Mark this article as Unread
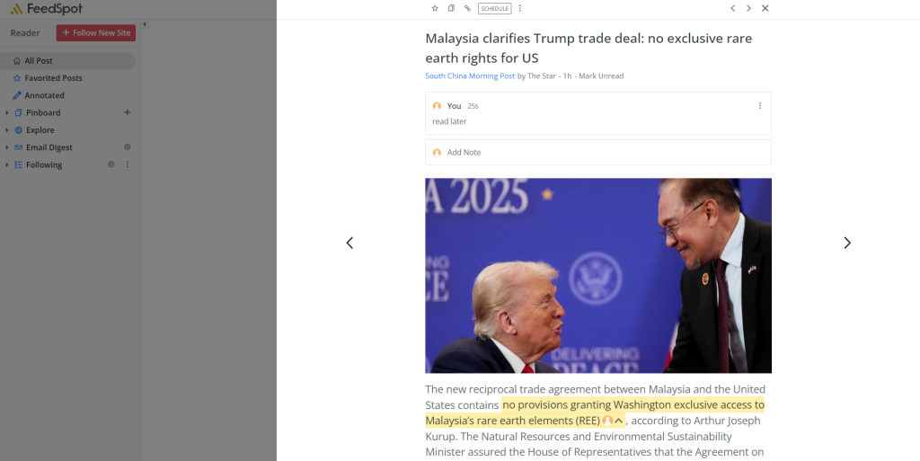 601,75
